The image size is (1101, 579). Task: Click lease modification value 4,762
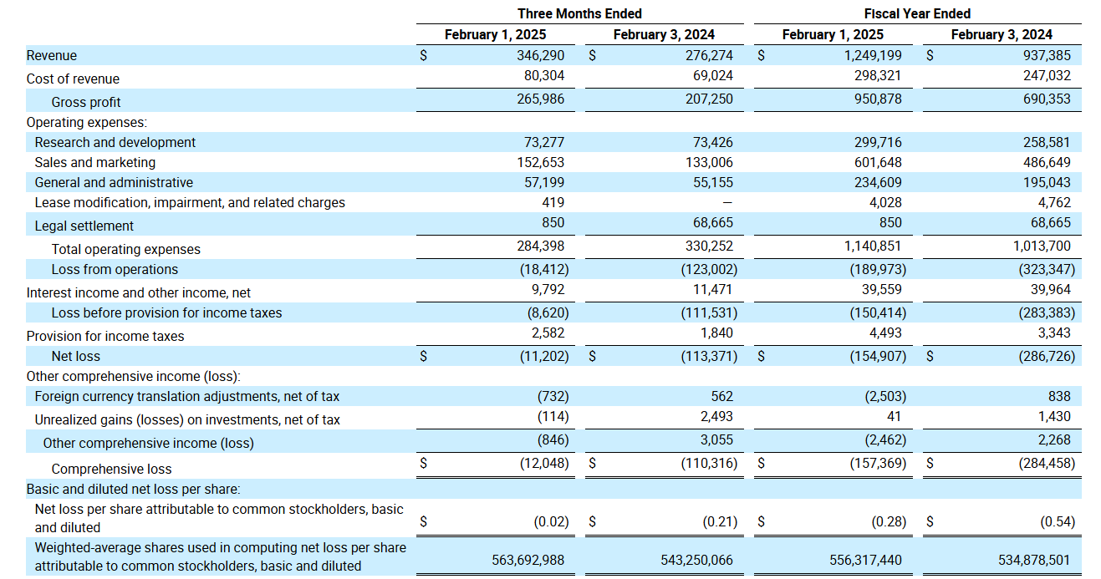click(1053, 202)
